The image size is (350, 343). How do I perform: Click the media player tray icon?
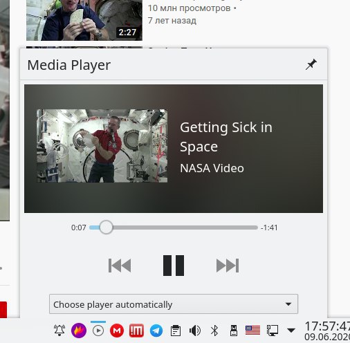click(x=98, y=331)
